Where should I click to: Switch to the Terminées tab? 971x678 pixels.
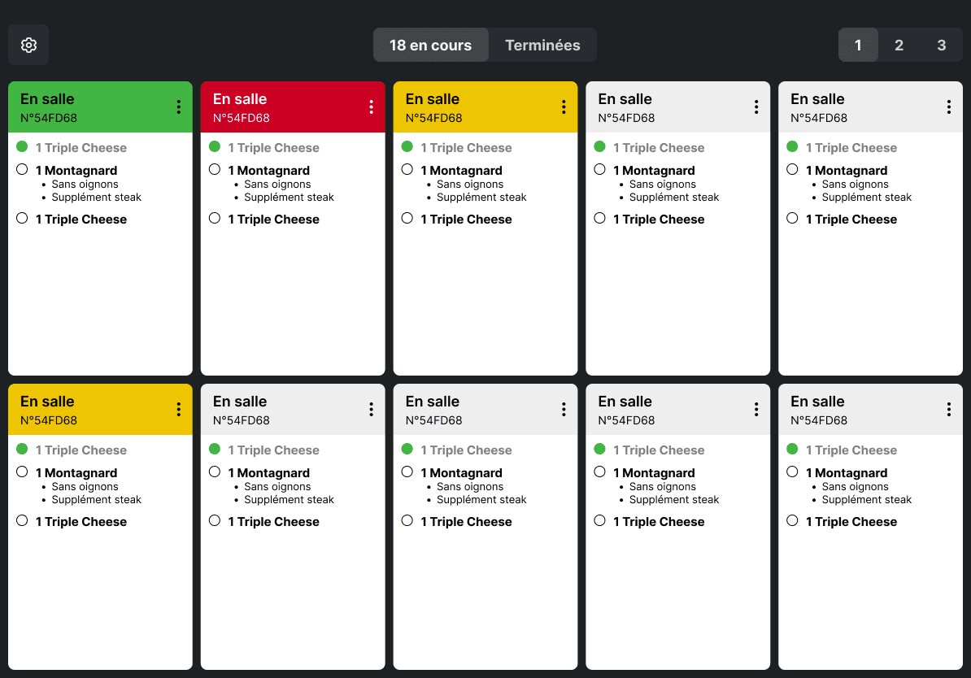(x=542, y=46)
